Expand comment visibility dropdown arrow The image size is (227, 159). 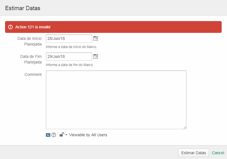(x=66, y=135)
